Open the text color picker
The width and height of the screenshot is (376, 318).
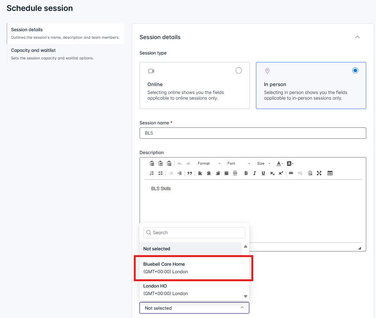click(x=280, y=164)
